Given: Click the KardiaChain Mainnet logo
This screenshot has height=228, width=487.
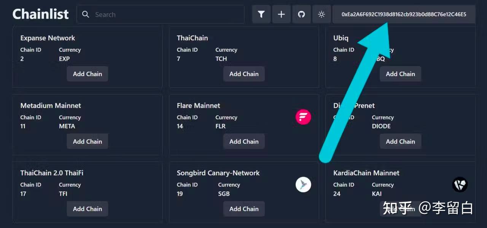Looking at the screenshot, I should (x=460, y=184).
